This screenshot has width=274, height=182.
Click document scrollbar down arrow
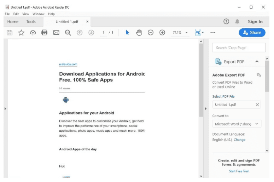click(201, 176)
